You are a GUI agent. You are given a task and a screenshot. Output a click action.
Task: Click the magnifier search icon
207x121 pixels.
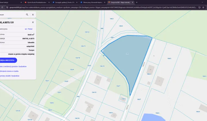pyautogui.click(x=27, y=14)
